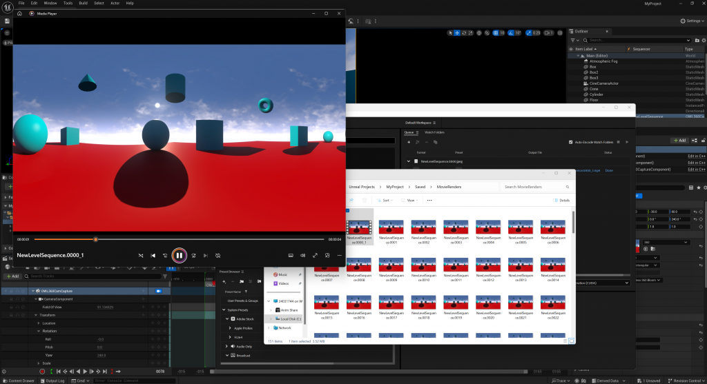This screenshot has height=384, width=707.
Task: Select Cylinder in Outliner
Action: pyautogui.click(x=596, y=94)
